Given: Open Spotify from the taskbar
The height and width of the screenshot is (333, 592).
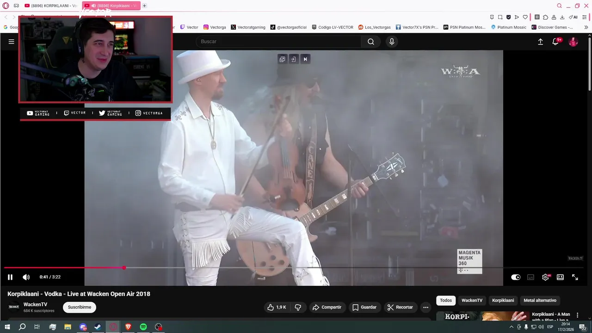Looking at the screenshot, I should click(143, 327).
